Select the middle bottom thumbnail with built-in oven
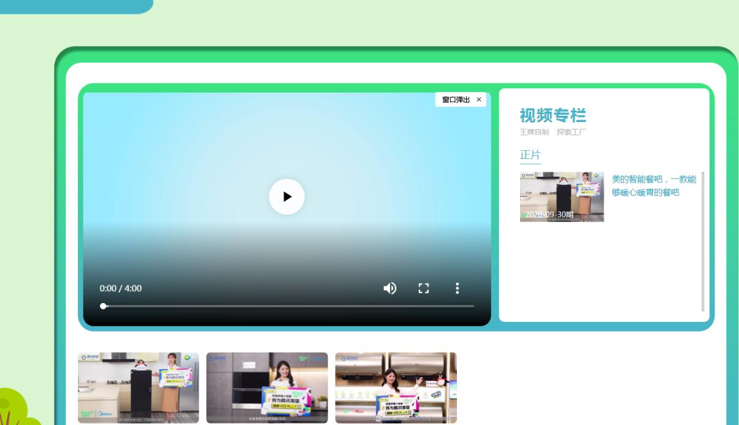The height and width of the screenshot is (425, 739). click(x=267, y=388)
